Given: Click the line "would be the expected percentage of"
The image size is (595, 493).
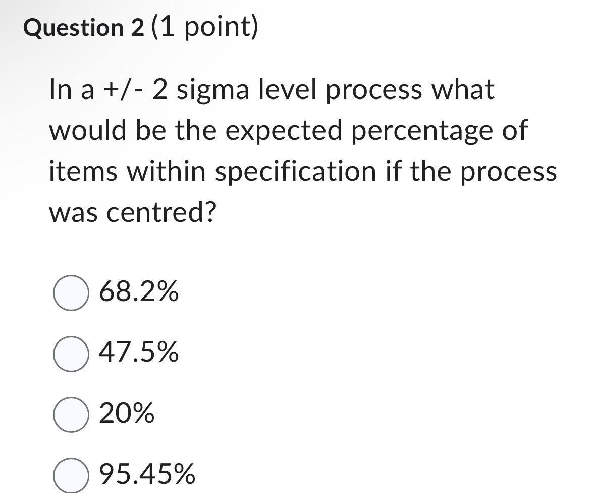Looking at the screenshot, I should pyautogui.click(x=288, y=131).
